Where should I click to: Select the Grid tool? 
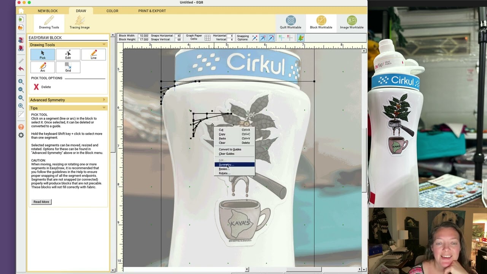(x=68, y=67)
